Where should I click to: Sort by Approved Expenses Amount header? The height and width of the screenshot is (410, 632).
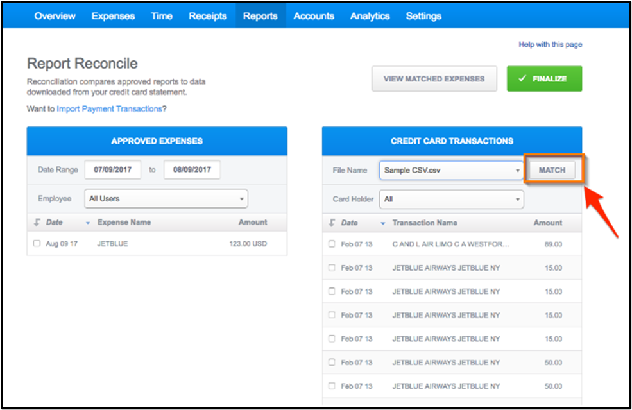tap(253, 223)
